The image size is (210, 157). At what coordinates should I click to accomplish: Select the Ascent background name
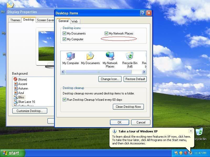23,84
